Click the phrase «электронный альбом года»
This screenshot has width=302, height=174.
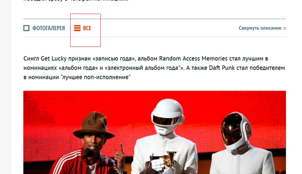[143, 68]
